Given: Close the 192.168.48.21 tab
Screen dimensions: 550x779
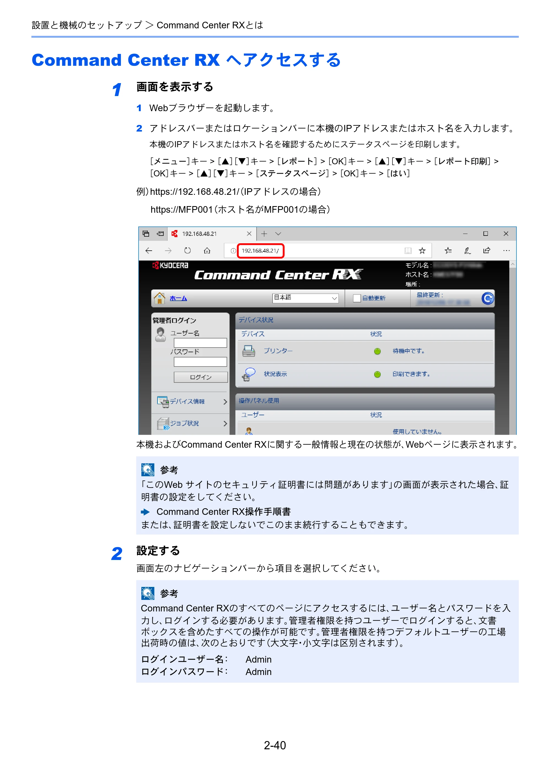Looking at the screenshot, I should pos(249,234).
